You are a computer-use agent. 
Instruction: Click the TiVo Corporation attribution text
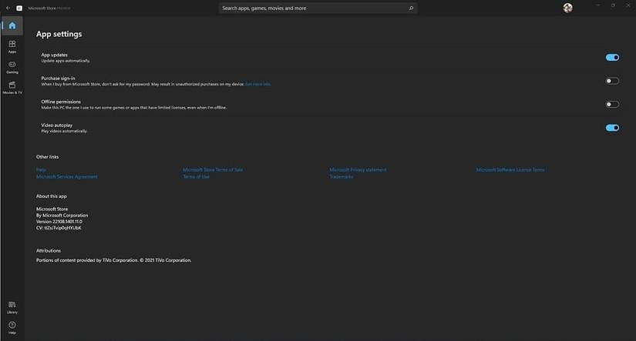[x=113, y=260]
